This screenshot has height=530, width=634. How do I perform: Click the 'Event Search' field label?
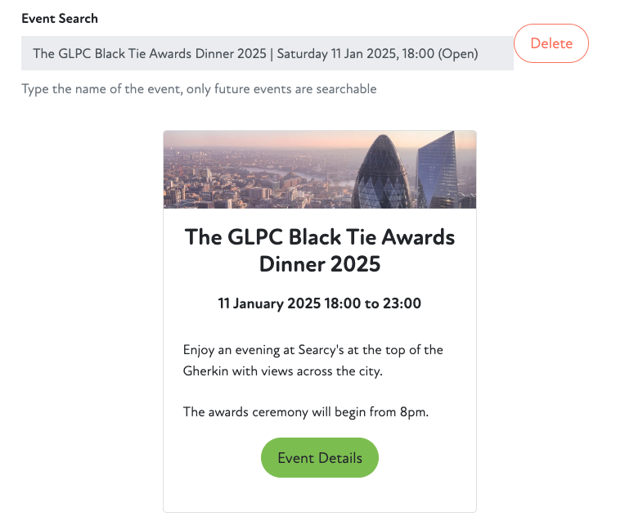click(x=59, y=18)
